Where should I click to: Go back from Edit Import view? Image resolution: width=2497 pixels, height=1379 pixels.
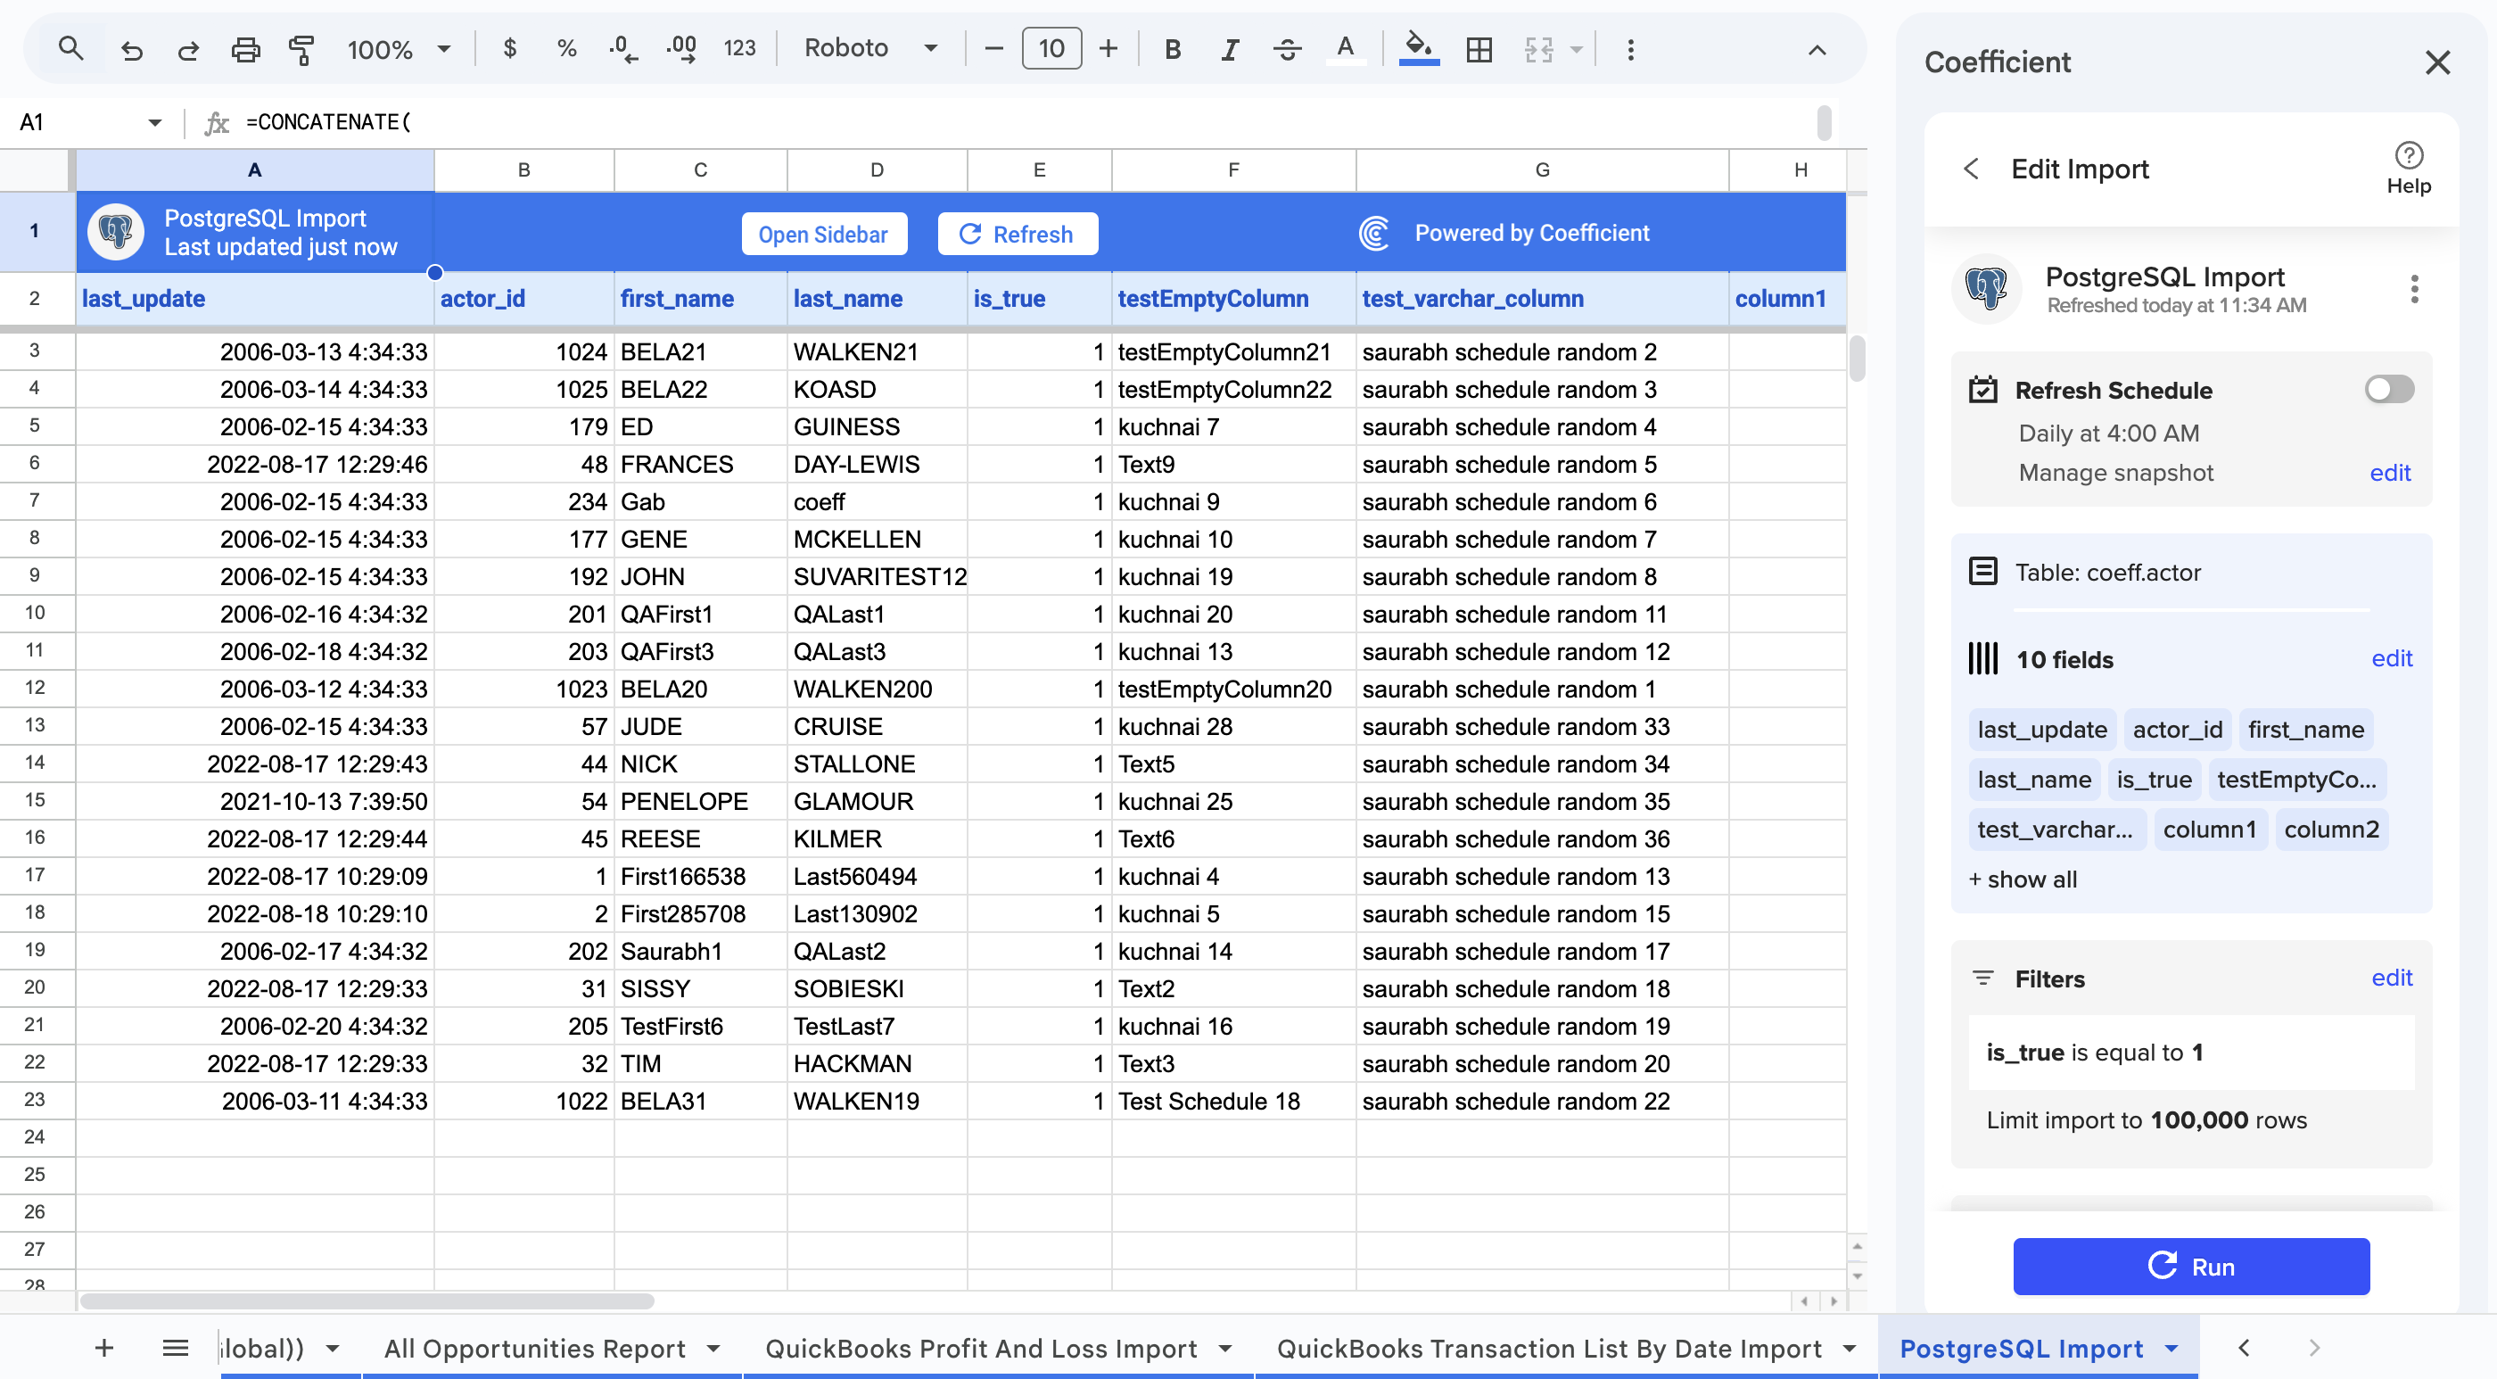click(x=1970, y=168)
